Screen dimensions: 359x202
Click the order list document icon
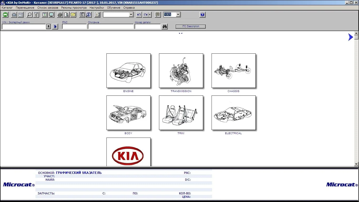click(x=97, y=15)
